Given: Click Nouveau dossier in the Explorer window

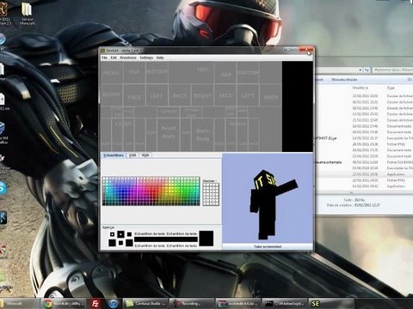Looking at the screenshot, I should [x=344, y=80].
